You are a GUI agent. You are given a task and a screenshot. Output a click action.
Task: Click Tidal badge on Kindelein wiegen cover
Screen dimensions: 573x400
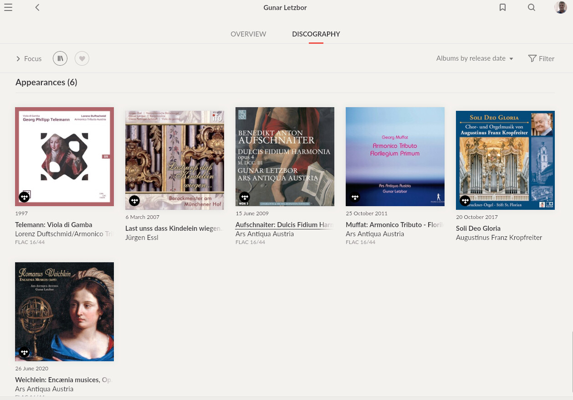[x=134, y=201]
